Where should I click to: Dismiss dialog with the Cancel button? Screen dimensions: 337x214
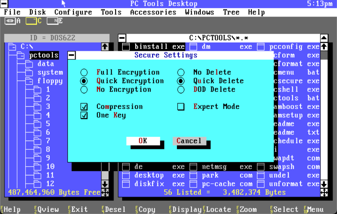(x=189, y=141)
